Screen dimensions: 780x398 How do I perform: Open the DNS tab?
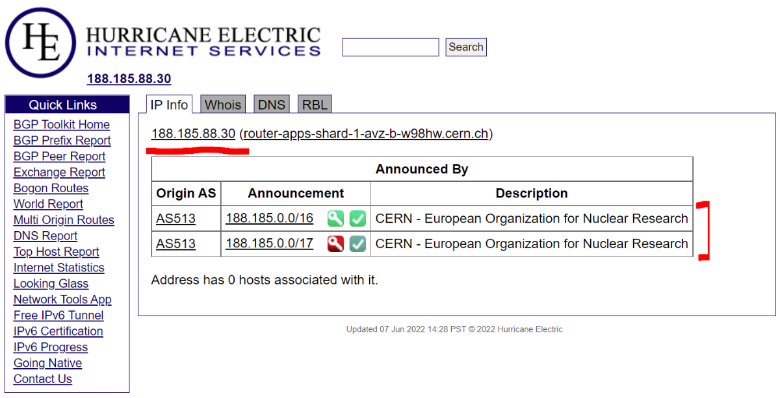pyautogui.click(x=272, y=105)
